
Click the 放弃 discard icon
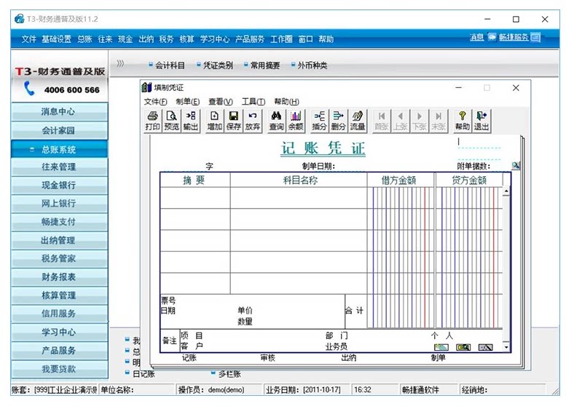tap(253, 121)
